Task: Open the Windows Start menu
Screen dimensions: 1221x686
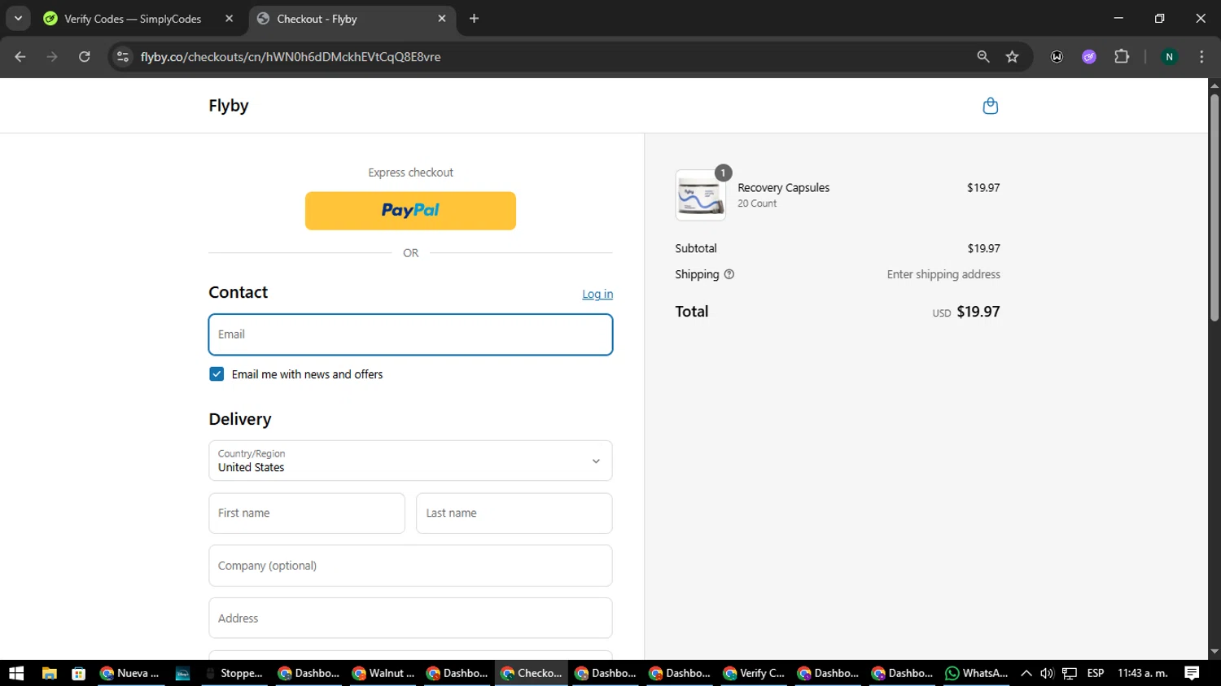Action: [16, 673]
